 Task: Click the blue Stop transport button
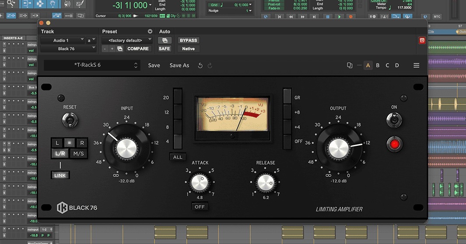pyautogui.click(x=328, y=17)
